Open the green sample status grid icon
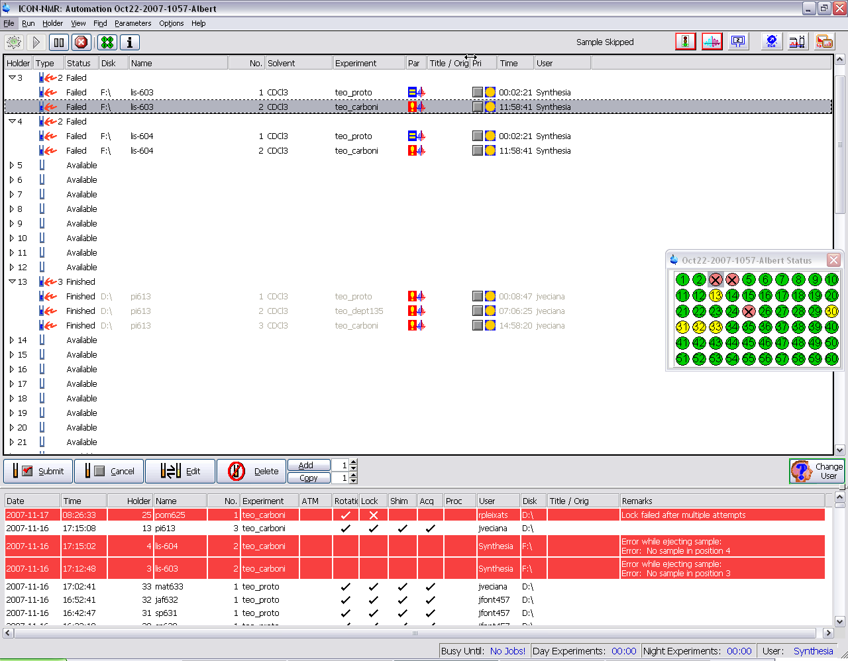Image resolution: width=848 pixels, height=661 pixels. coord(107,42)
